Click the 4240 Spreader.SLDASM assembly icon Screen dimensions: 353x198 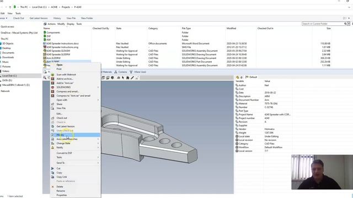pyautogui.click(x=45, y=51)
